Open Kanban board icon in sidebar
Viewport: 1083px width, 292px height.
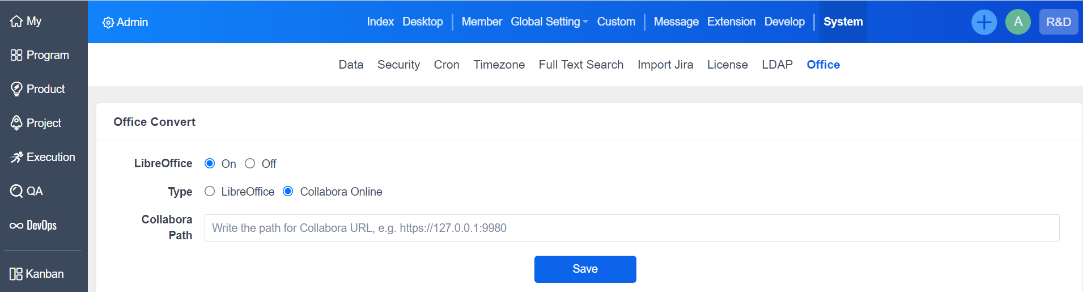[x=16, y=274]
